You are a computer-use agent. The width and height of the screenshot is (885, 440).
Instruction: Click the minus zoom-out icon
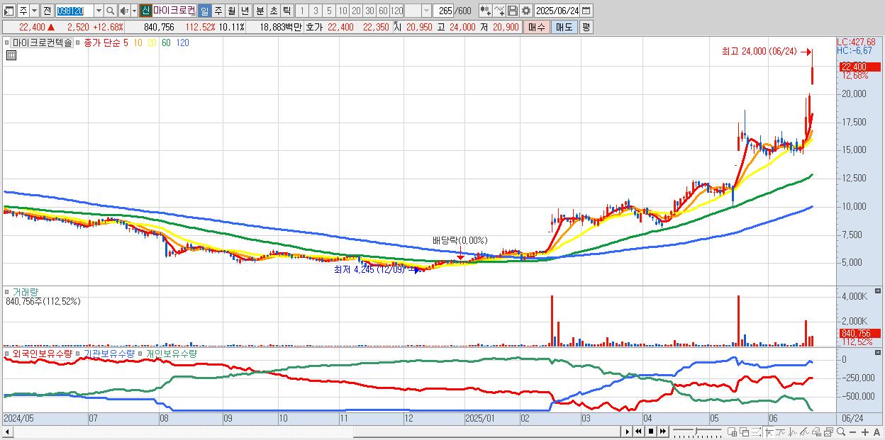click(x=852, y=431)
